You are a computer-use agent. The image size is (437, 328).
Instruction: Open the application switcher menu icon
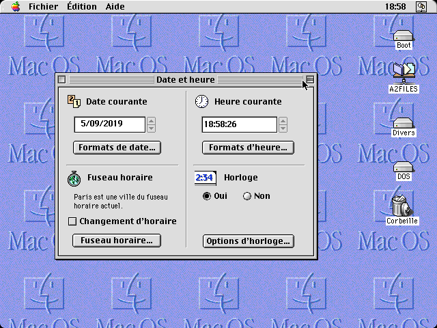point(421,7)
